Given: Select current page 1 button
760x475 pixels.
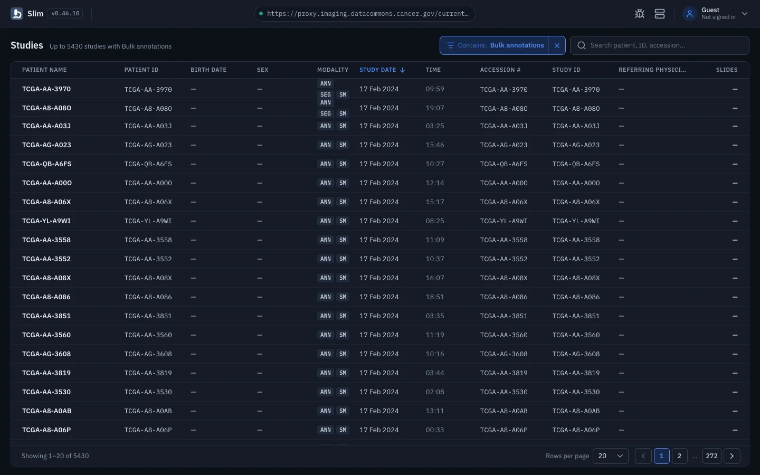Looking at the screenshot, I should pyautogui.click(x=662, y=456).
